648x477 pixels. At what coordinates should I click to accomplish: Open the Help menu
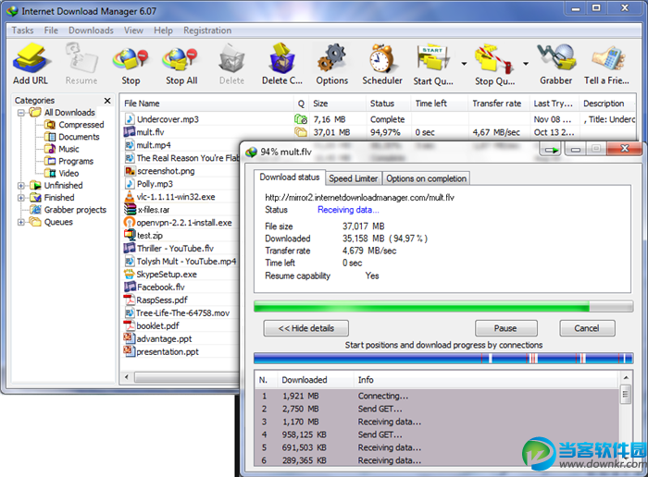[163, 31]
